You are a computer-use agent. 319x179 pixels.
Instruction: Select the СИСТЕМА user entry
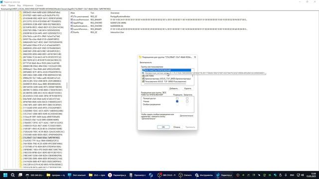[x=150, y=76]
